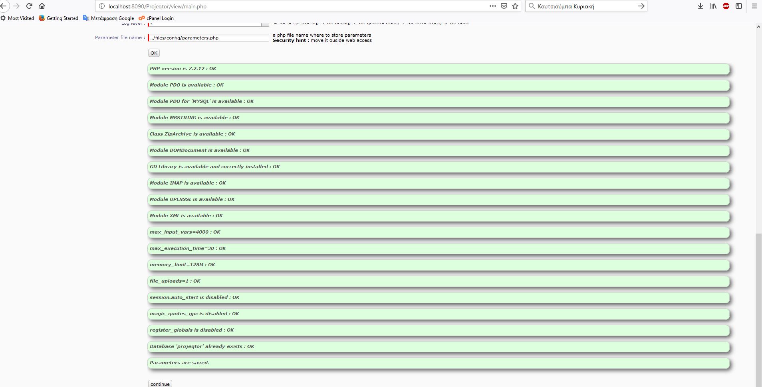This screenshot has width=762, height=387.
Task: Reload the current page
Action: pos(29,6)
